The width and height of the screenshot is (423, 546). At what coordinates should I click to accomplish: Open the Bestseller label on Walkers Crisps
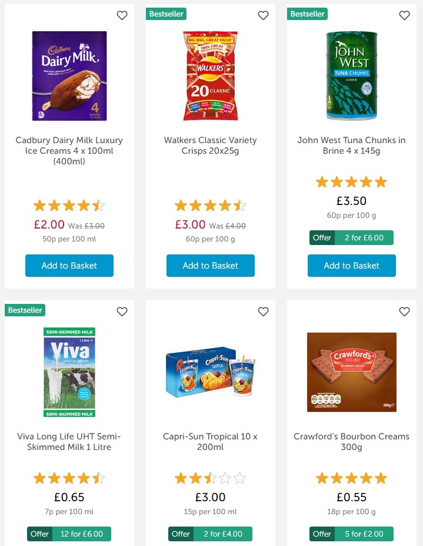(x=166, y=14)
